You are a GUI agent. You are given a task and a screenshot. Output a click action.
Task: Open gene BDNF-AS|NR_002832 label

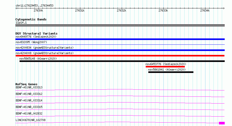pyautogui.click(x=29, y=113)
